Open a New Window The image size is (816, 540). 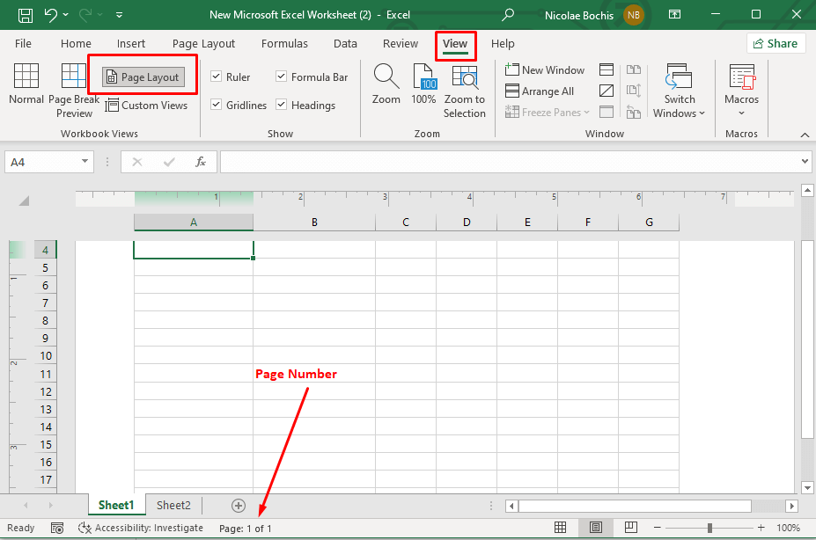coord(545,70)
